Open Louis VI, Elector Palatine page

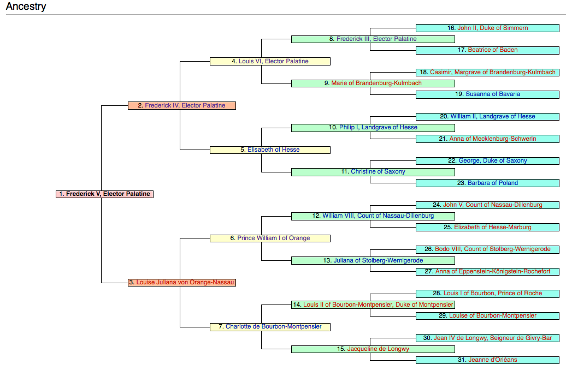pyautogui.click(x=273, y=61)
